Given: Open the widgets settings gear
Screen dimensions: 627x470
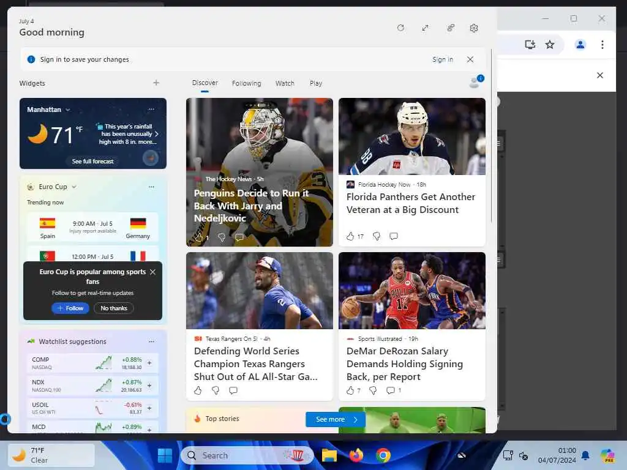Looking at the screenshot, I should [x=474, y=28].
